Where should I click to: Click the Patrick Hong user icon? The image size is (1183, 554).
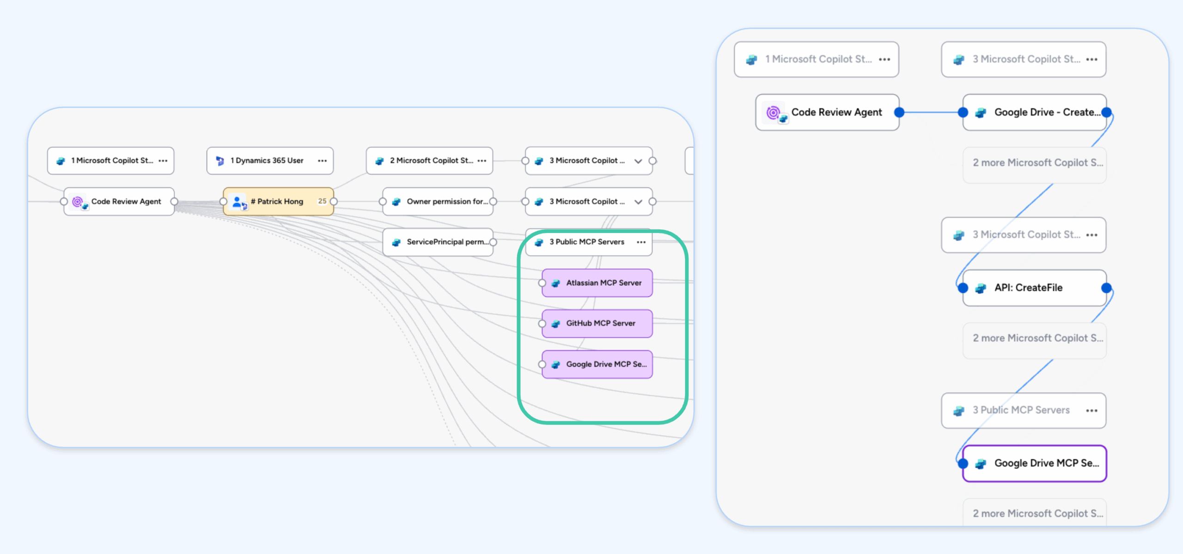pyautogui.click(x=238, y=202)
